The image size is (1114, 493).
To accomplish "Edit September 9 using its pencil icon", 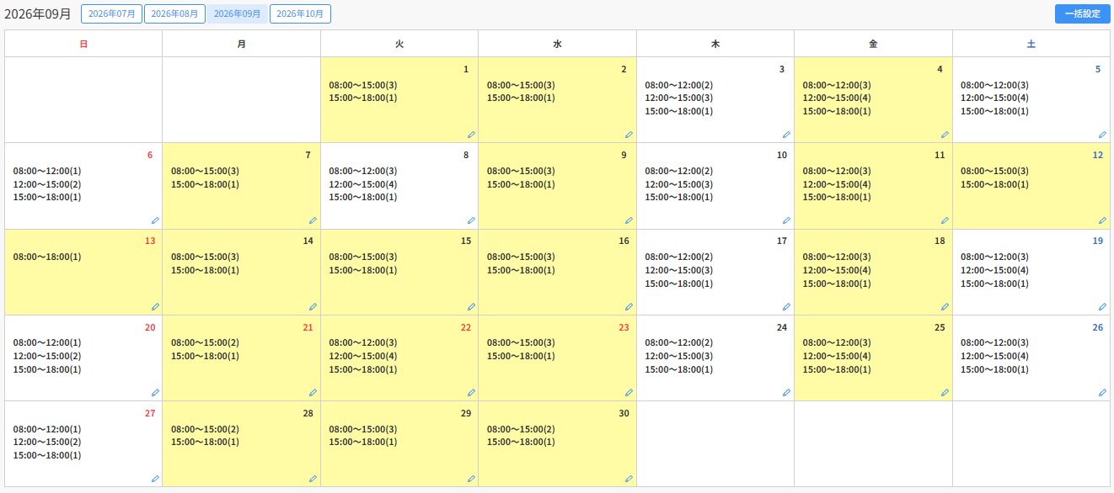I will pyautogui.click(x=629, y=220).
